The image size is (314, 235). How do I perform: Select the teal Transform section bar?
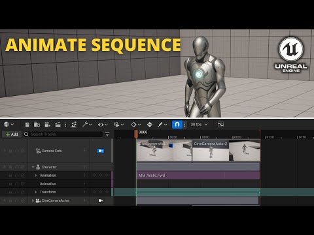tap(198, 192)
